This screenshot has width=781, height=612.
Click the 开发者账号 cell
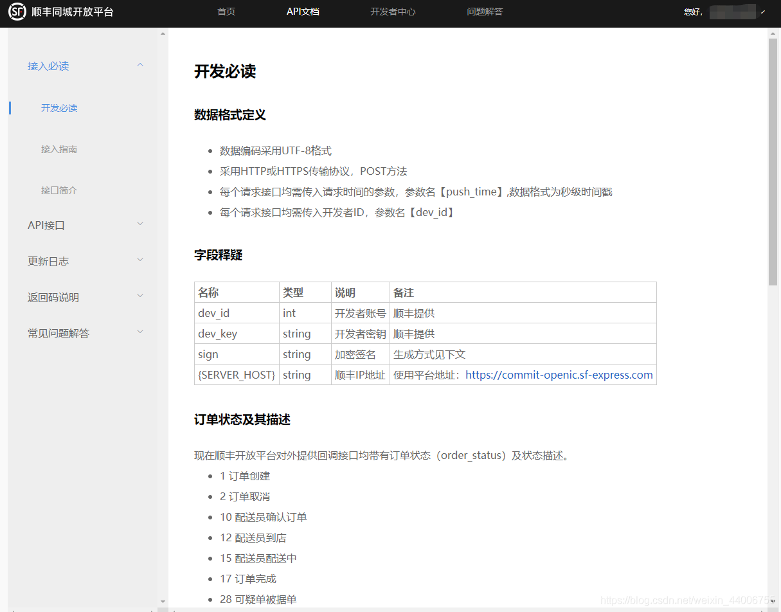point(361,313)
